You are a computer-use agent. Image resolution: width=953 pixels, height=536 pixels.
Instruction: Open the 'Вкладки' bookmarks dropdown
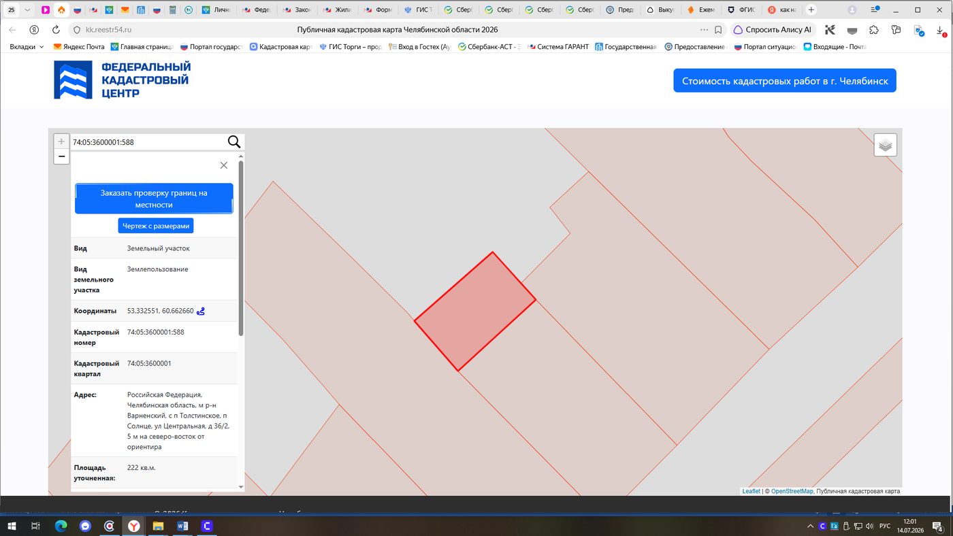coord(27,47)
